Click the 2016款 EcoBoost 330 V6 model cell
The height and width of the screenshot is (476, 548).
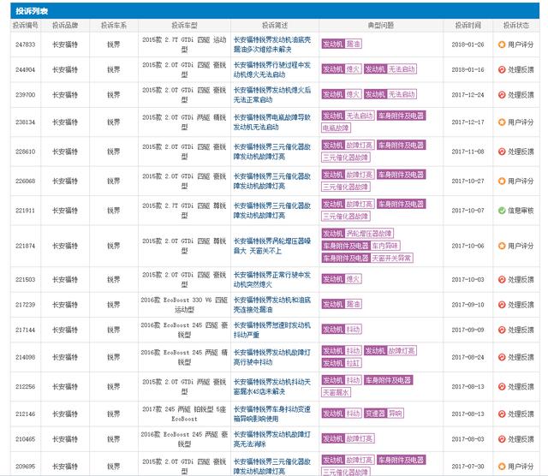[x=184, y=305]
